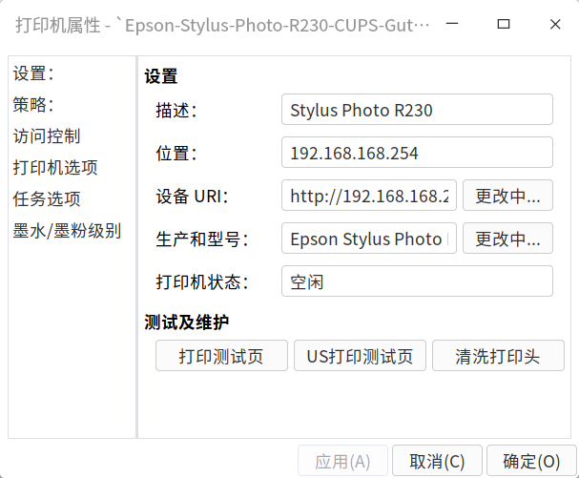Click the US打印测试页 button
This screenshot has width=579, height=478.
[360, 356]
